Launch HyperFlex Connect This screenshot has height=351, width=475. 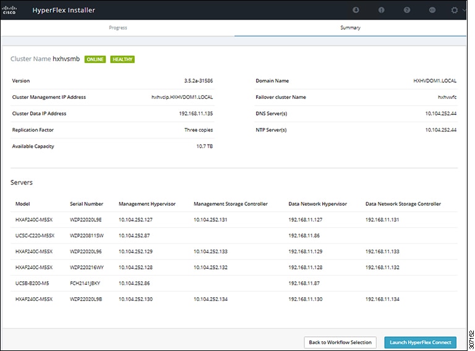tap(420, 342)
